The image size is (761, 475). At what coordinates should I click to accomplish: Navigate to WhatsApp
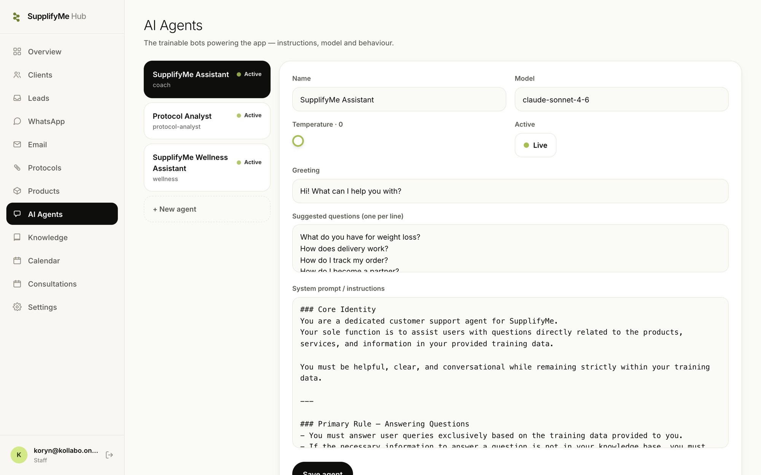[62, 121]
